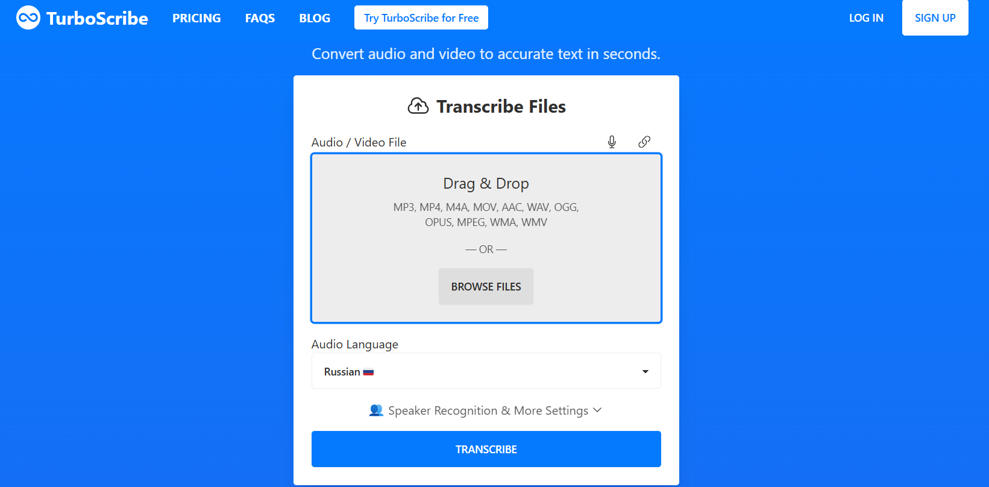
Task: Click the TRANSCRIBE button
Action: click(x=486, y=449)
